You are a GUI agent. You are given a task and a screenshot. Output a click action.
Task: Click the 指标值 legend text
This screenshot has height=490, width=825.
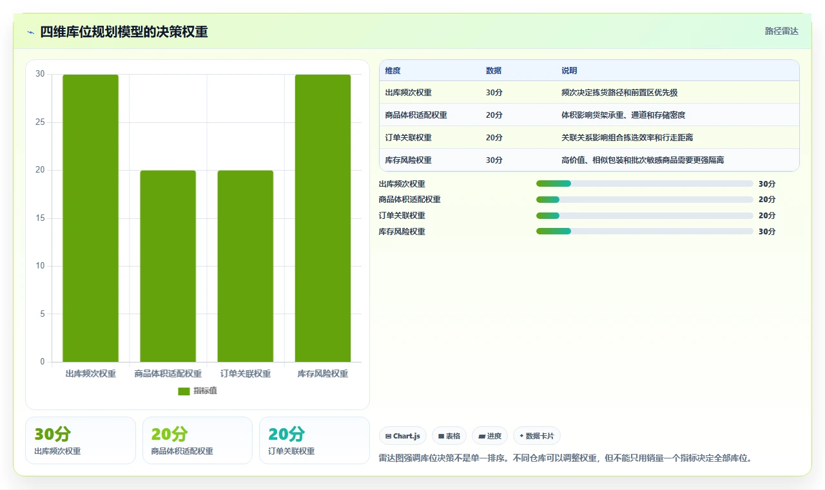pos(205,391)
